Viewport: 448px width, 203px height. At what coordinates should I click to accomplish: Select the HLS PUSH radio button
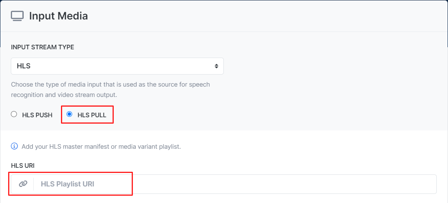click(14, 114)
